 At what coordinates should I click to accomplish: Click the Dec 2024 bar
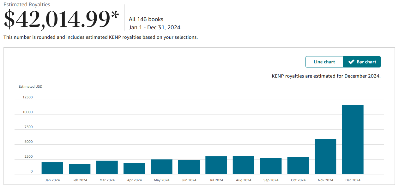pyautogui.click(x=353, y=139)
